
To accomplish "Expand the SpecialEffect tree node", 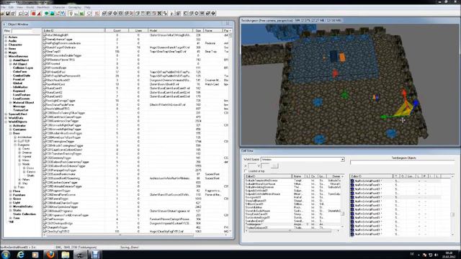I will click(6, 114).
